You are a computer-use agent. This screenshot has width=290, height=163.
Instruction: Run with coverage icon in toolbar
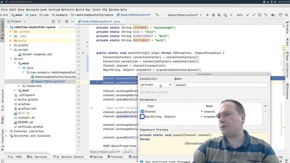click(219, 15)
